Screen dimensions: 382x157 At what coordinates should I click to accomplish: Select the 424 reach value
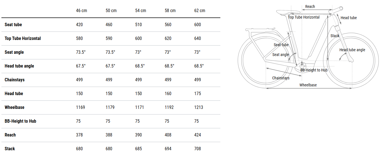click(197, 135)
